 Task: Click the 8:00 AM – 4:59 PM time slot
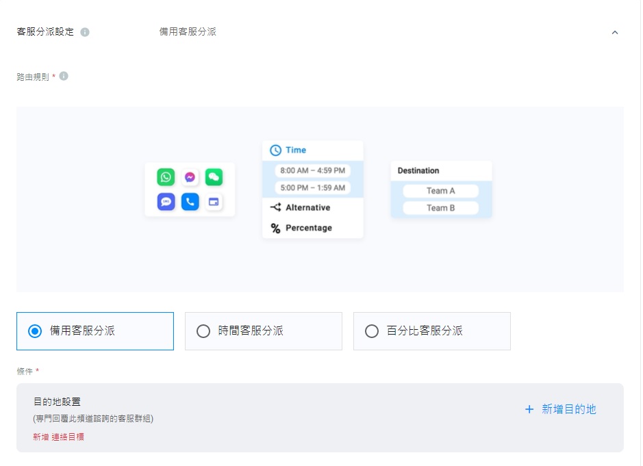pyautogui.click(x=312, y=170)
